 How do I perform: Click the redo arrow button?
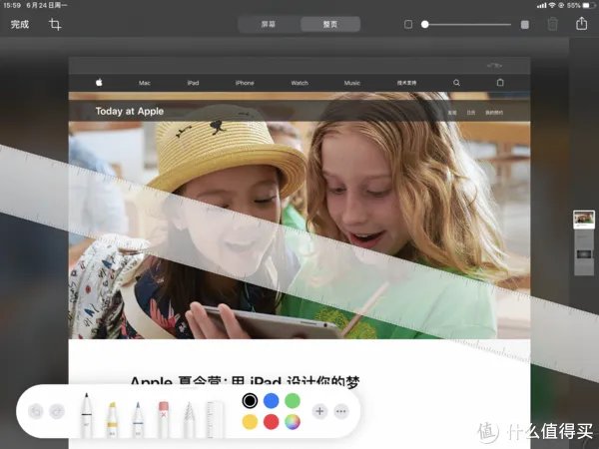click(57, 411)
